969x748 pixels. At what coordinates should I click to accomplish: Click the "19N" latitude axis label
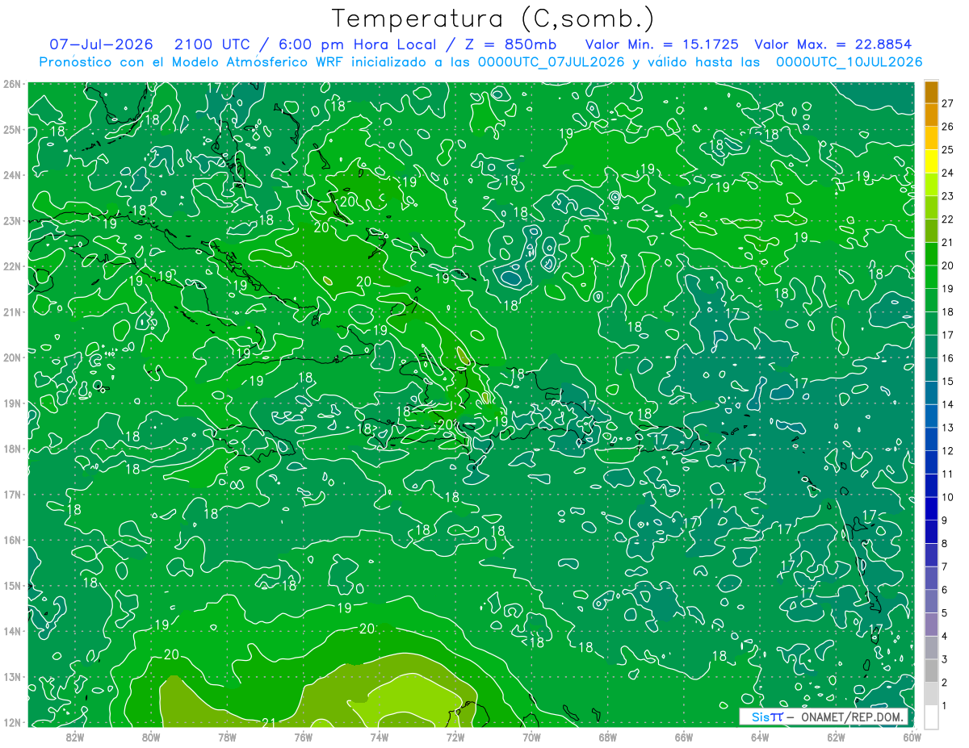pyautogui.click(x=11, y=403)
